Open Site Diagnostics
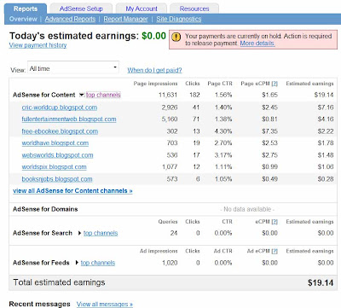This screenshot has height=308, width=341. click(179, 19)
